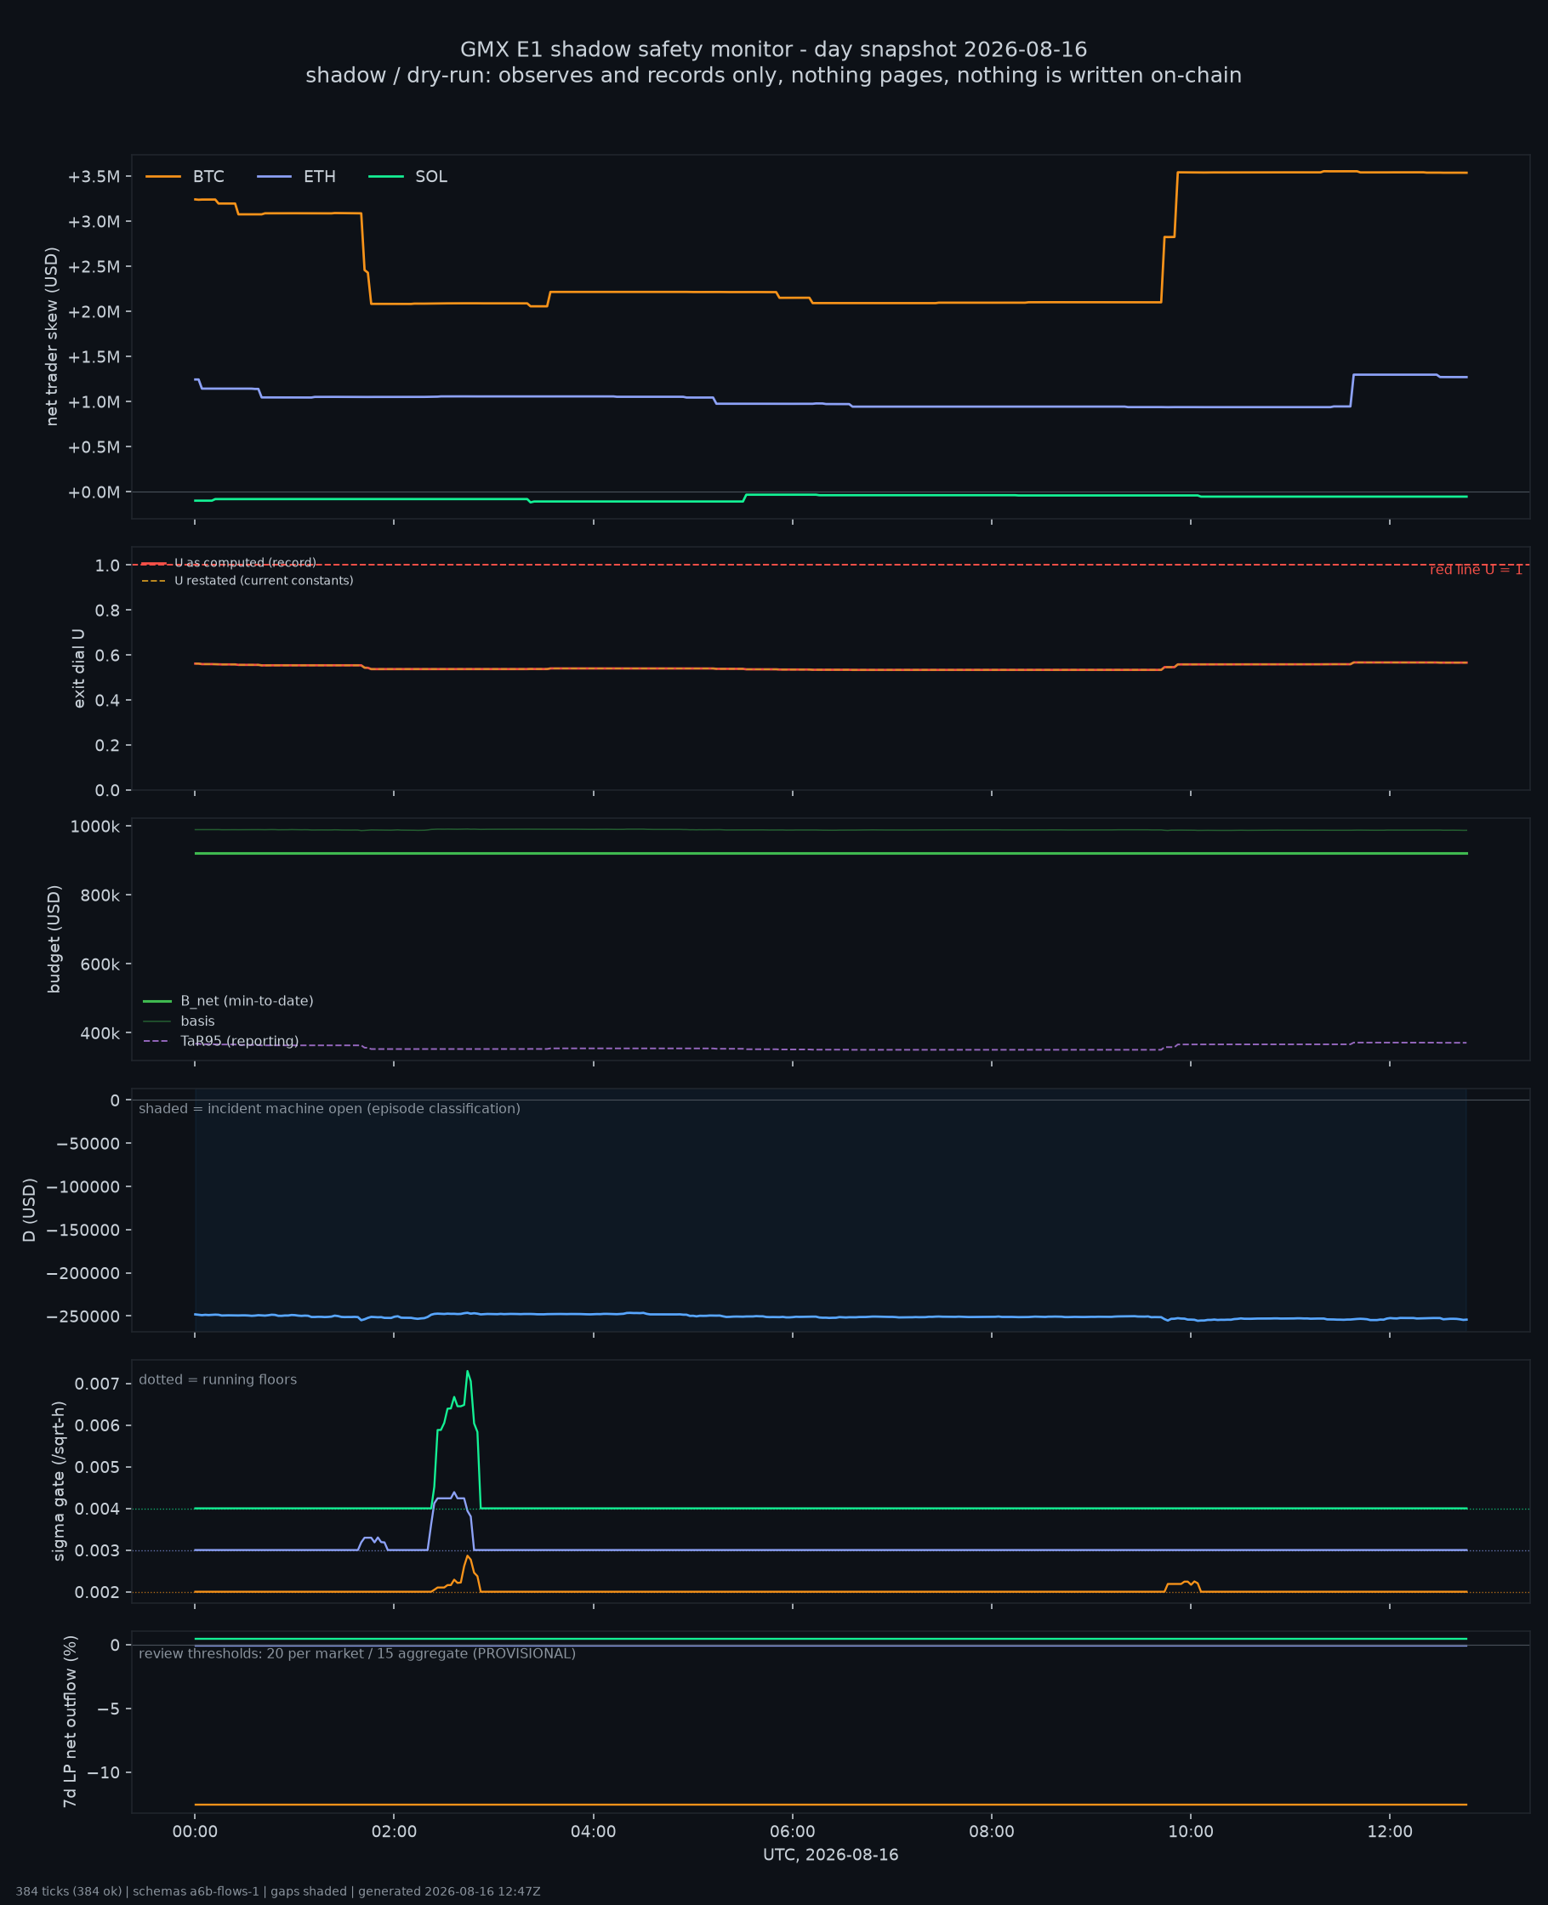This screenshot has width=1548, height=1905.
Task: Click the '400k' budget tick label
Action: pyautogui.click(x=100, y=1034)
